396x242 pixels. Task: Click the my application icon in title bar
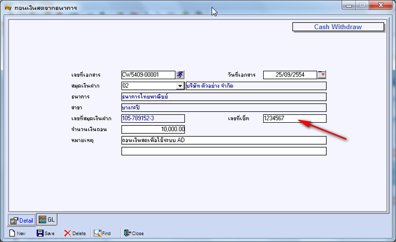(x=8, y=8)
